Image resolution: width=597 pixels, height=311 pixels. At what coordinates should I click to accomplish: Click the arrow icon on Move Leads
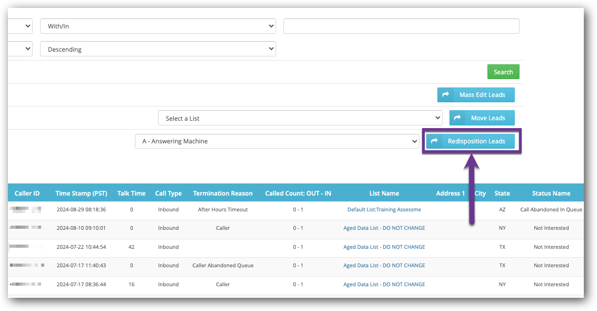(457, 118)
